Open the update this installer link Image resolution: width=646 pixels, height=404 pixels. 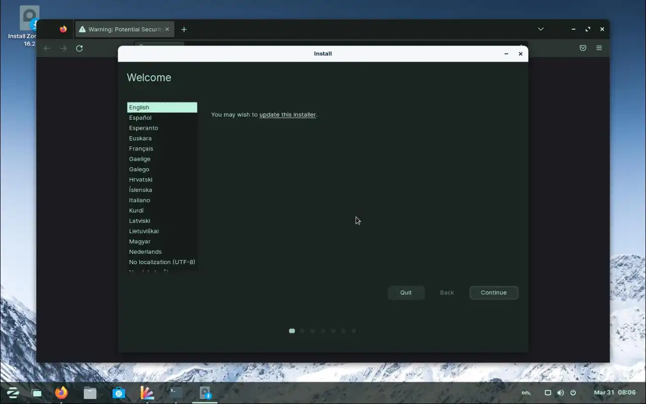tap(288, 115)
